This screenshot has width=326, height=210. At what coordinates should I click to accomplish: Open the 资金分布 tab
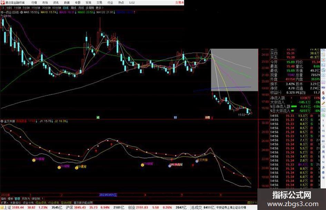coord(28,203)
